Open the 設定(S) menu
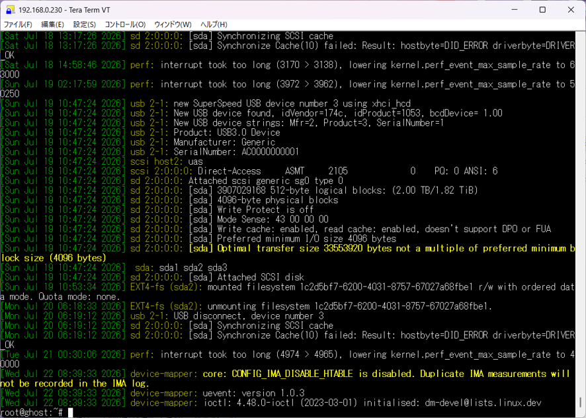 click(85, 24)
